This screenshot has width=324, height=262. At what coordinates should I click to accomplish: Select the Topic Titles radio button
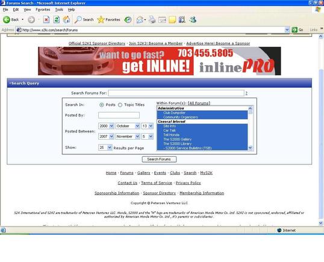pyautogui.click(x=120, y=105)
